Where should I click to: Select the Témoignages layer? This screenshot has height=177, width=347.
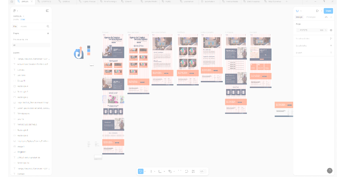pyautogui.click(x=24, y=113)
